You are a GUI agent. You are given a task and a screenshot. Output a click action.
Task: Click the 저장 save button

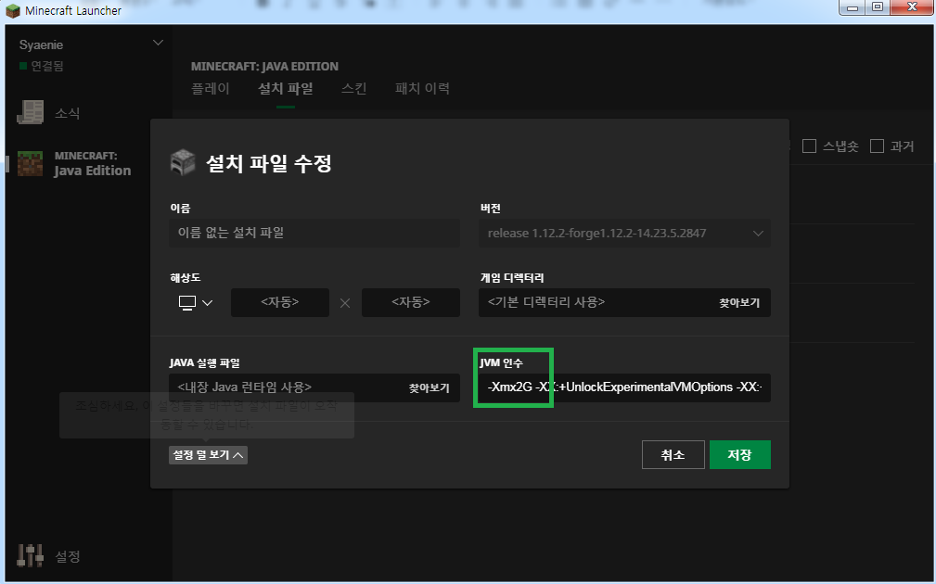(x=740, y=454)
